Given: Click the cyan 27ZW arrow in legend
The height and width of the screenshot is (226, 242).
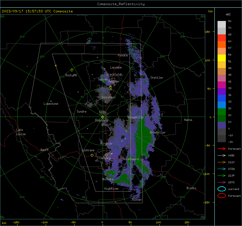Looking at the screenshot, I should click(222, 169).
